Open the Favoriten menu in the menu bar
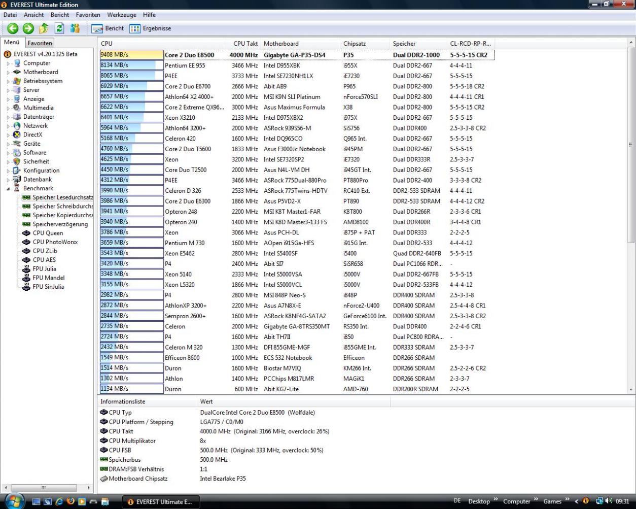636x509 pixels. tap(88, 15)
